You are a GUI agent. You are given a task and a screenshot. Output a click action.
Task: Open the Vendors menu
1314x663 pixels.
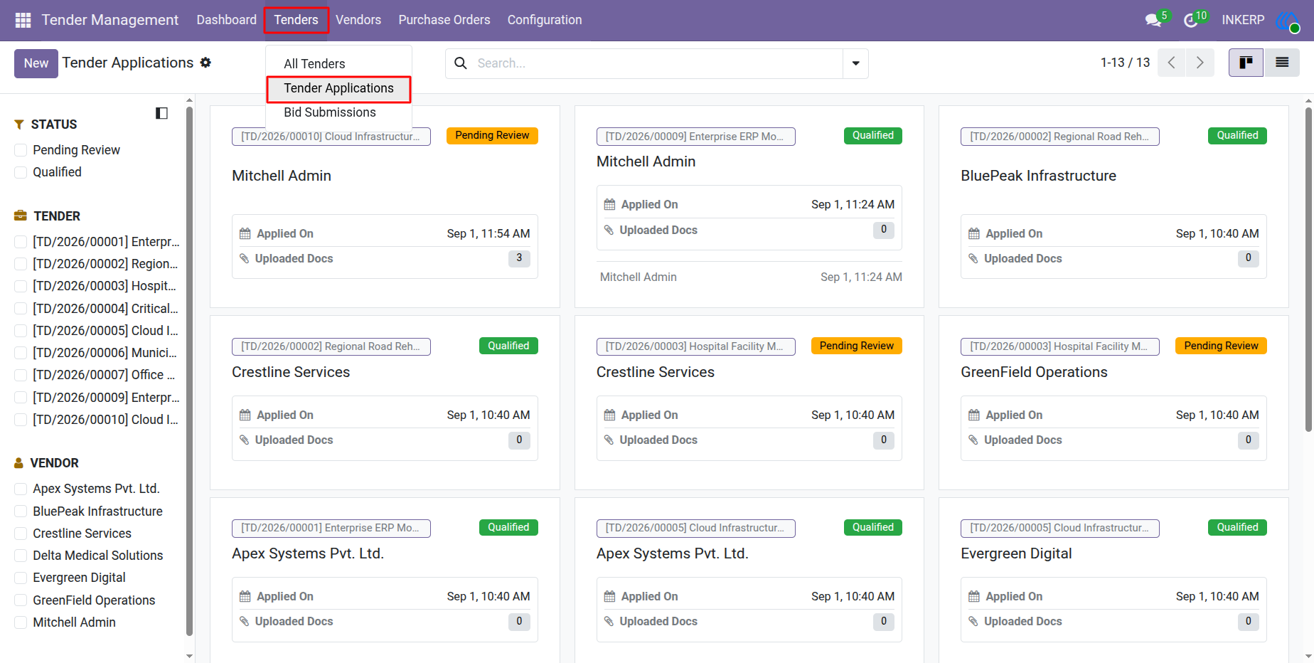coord(358,20)
